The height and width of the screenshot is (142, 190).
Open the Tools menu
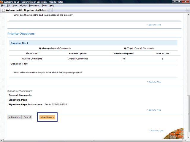(x=45, y=6)
